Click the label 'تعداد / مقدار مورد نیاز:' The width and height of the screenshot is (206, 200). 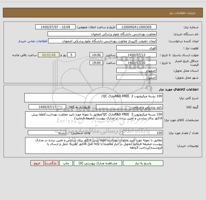click(x=184, y=133)
